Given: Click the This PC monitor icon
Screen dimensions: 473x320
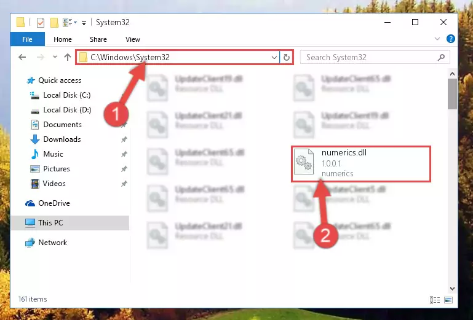Looking at the screenshot, I should pyautogui.click(x=30, y=223).
